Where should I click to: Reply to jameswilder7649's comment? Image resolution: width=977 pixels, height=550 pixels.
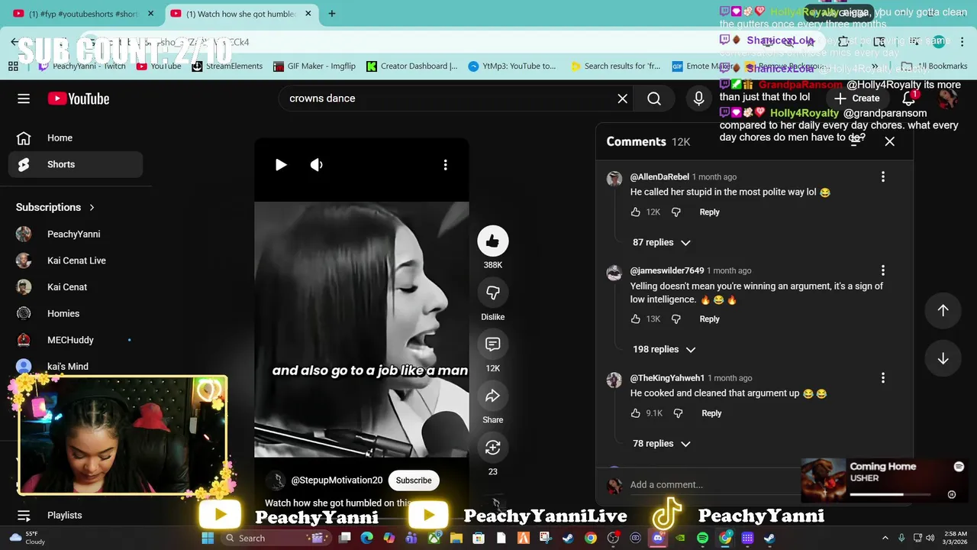pos(709,319)
